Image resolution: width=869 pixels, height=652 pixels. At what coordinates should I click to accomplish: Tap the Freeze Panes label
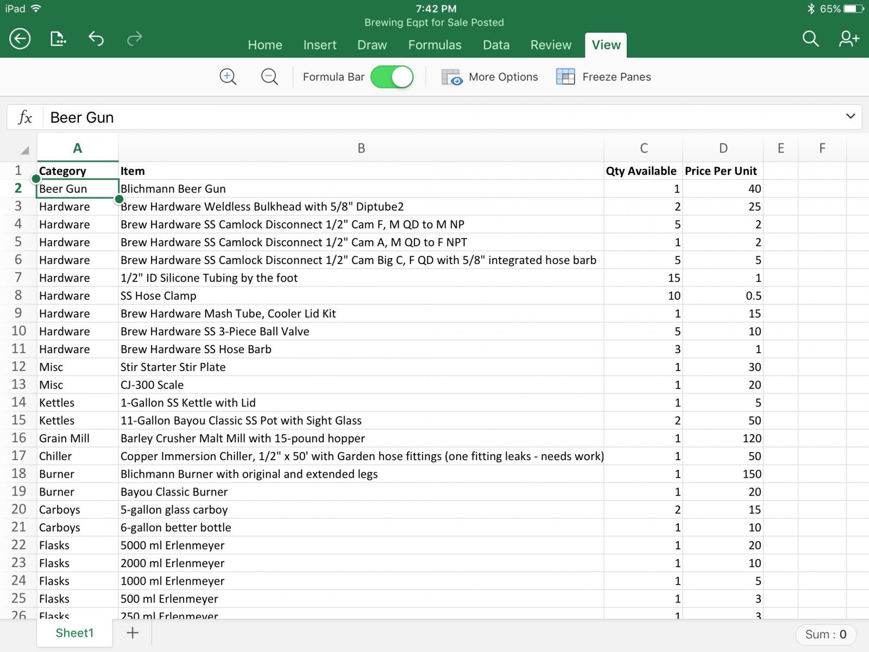616,77
